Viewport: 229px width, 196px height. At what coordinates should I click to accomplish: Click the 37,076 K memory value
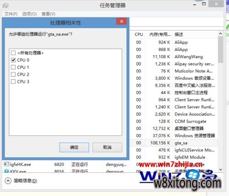161,135
